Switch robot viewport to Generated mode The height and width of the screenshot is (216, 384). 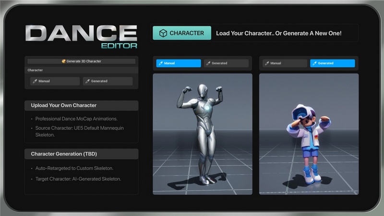pyautogui.click(x=227, y=63)
